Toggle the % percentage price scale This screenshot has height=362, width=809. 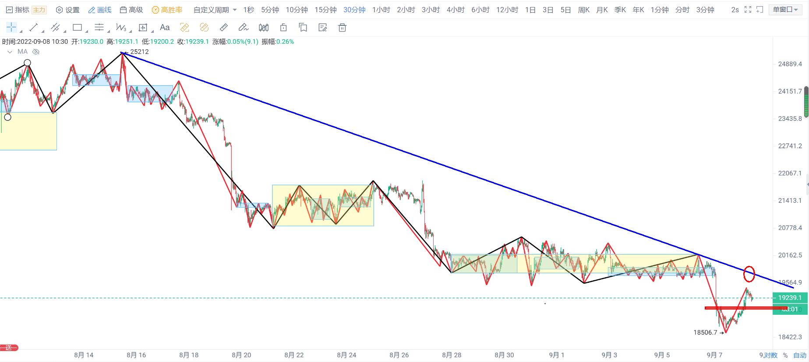[785, 355]
